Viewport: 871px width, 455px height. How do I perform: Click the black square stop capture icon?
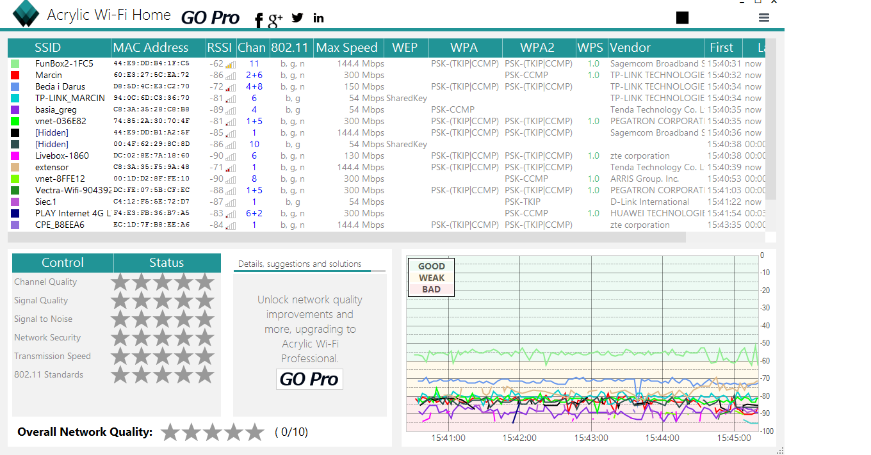682,18
